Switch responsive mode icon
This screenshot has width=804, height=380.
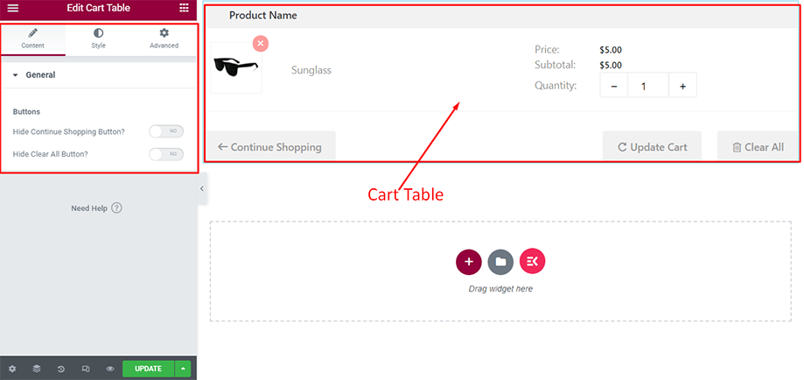click(x=86, y=369)
